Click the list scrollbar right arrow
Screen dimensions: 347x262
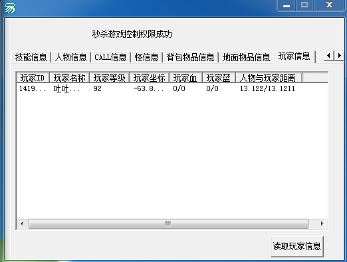pos(322,223)
